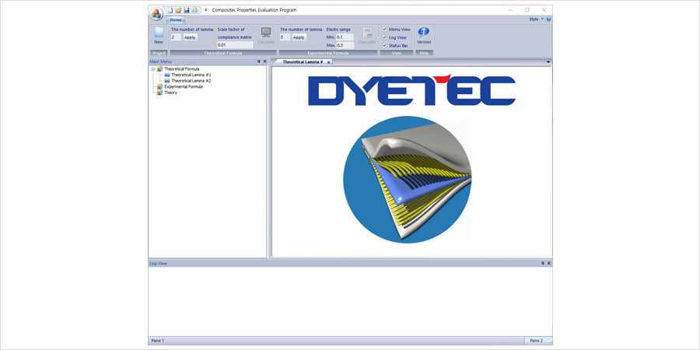Pin the Main Menu panel
700x350 pixels.
point(259,61)
